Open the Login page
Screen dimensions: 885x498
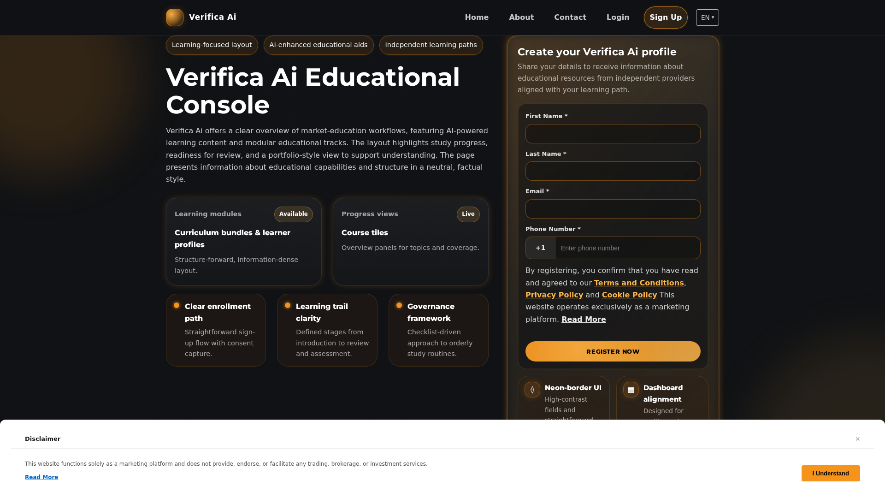pyautogui.click(x=618, y=18)
